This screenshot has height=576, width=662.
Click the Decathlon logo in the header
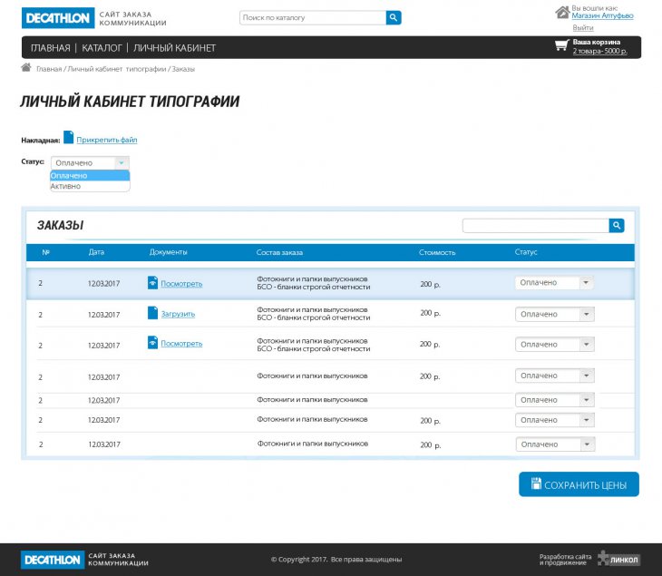coord(57,18)
